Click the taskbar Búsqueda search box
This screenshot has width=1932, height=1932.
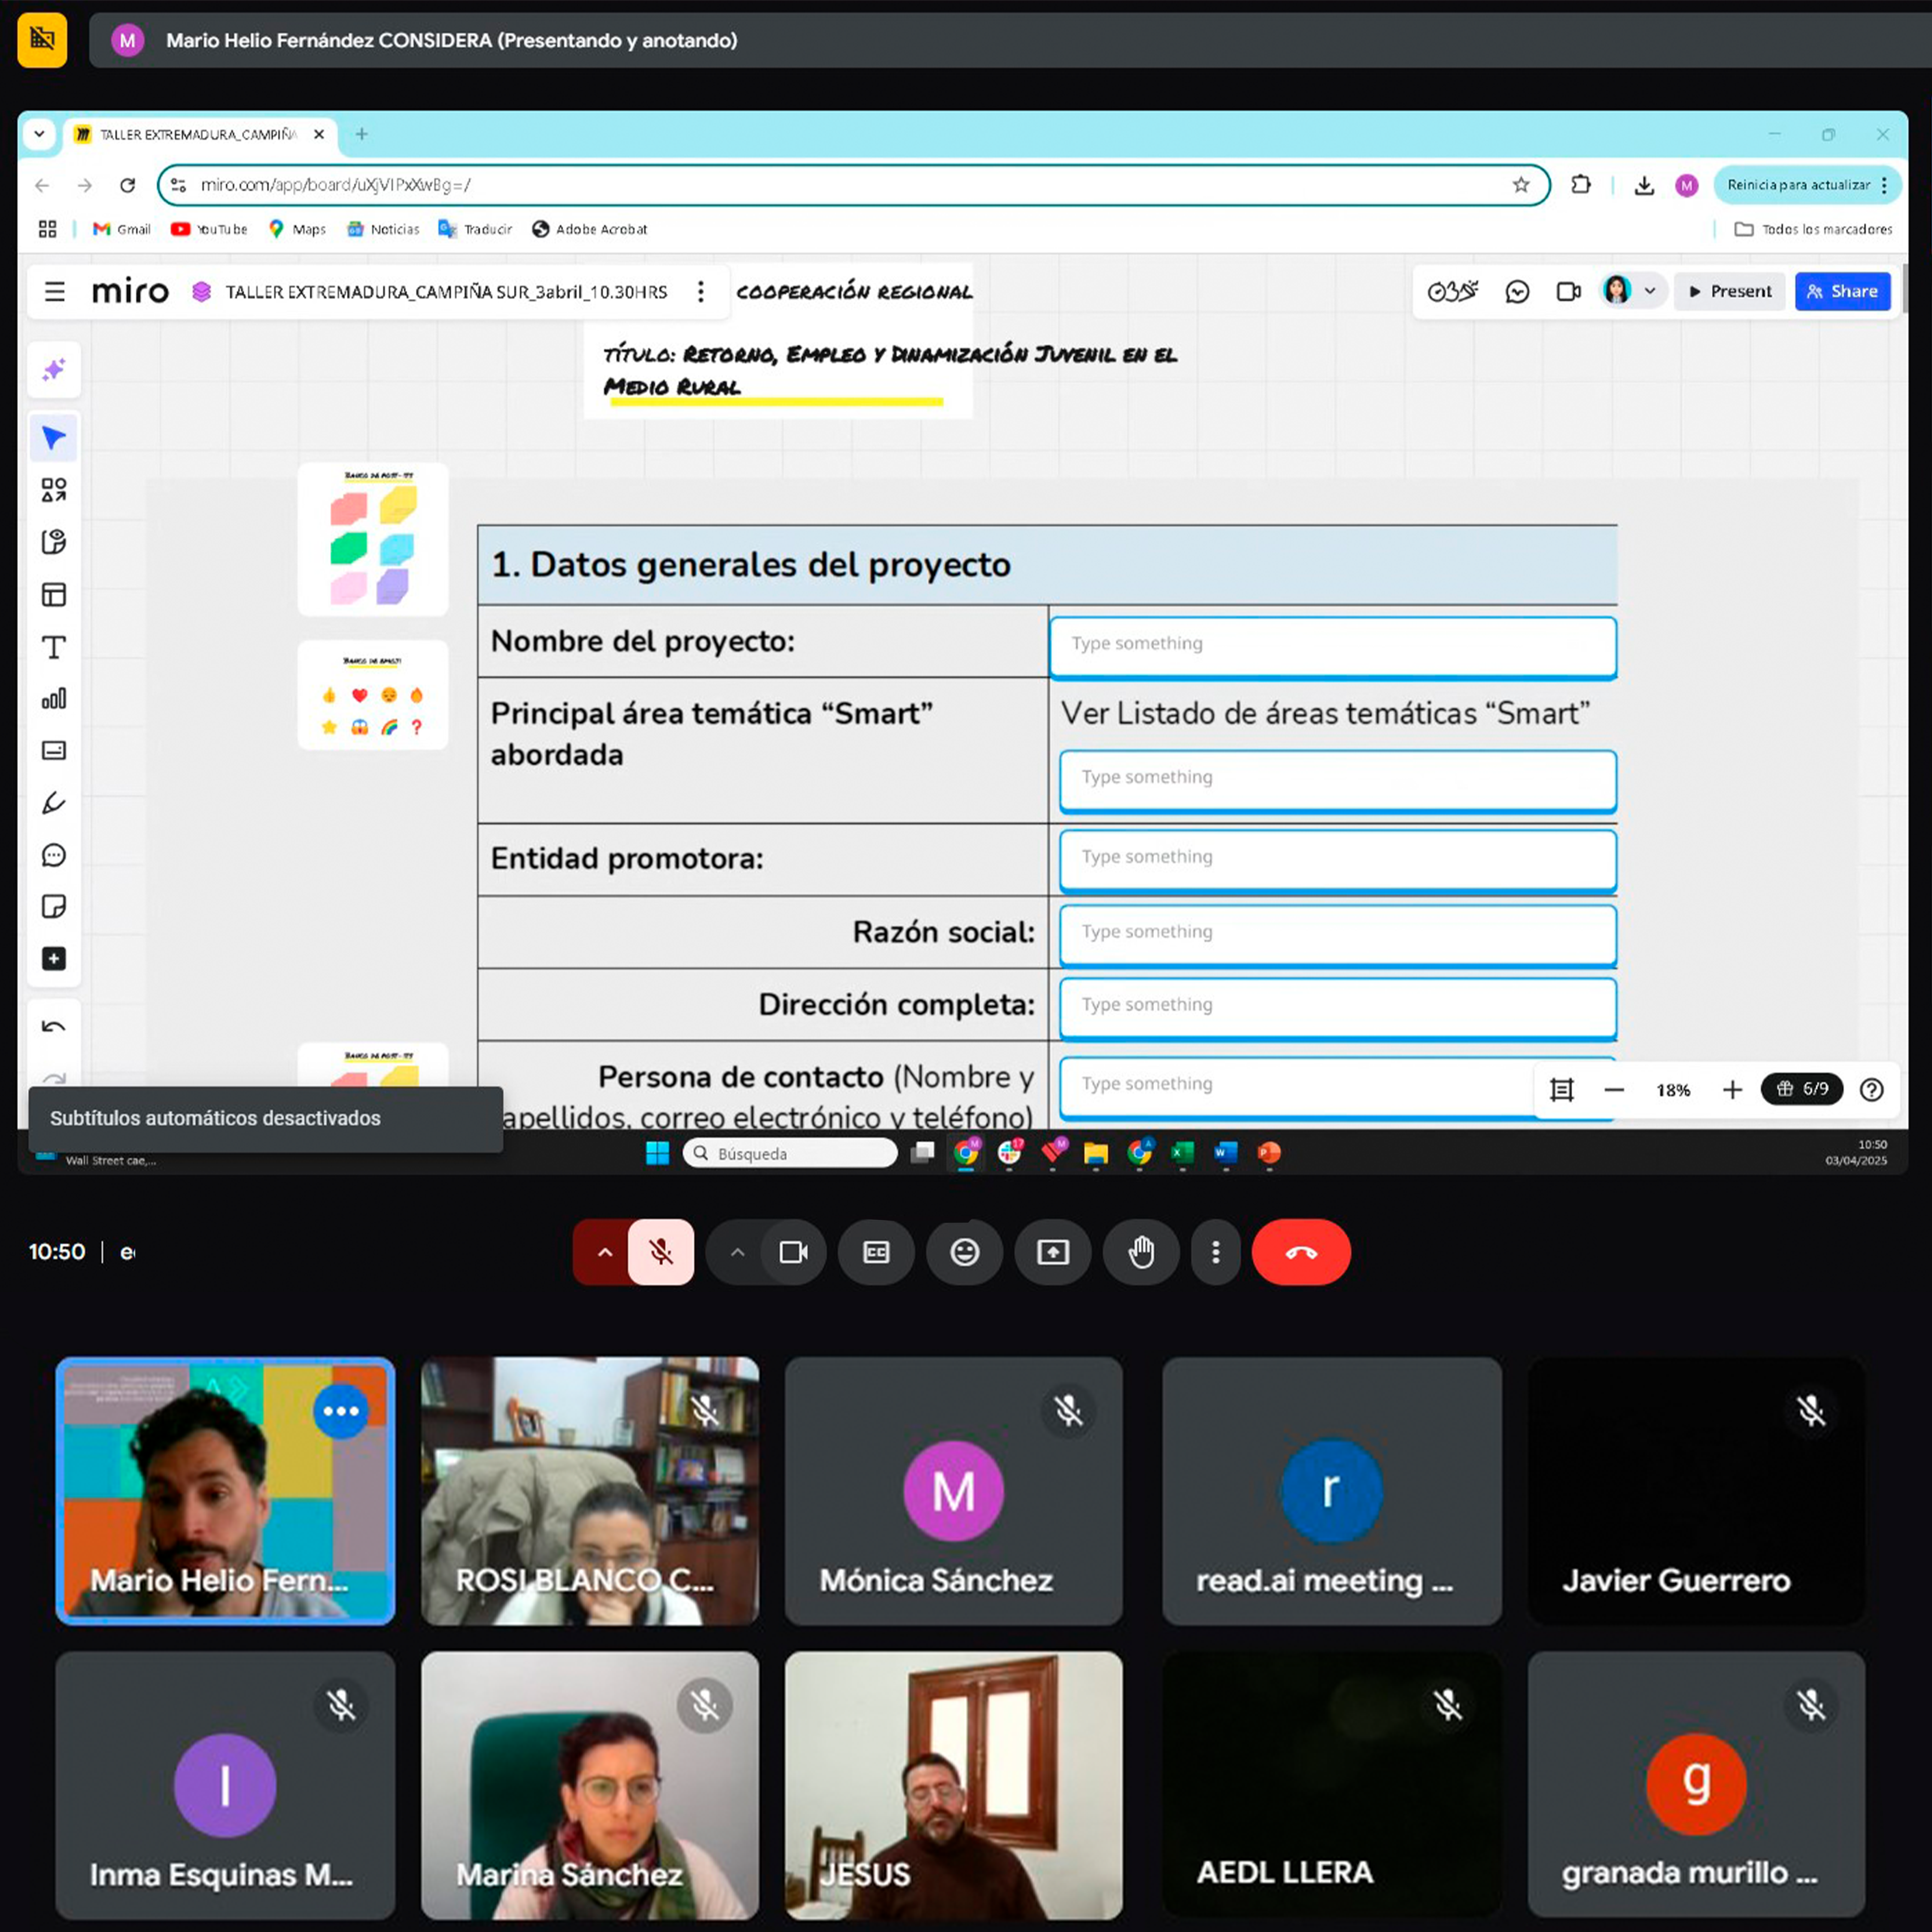790,1153
